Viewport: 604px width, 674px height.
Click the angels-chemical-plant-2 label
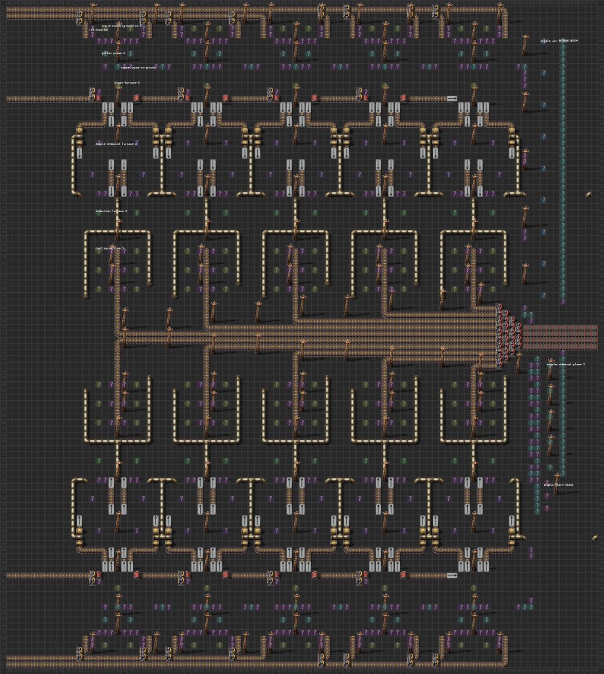pyautogui.click(x=566, y=364)
